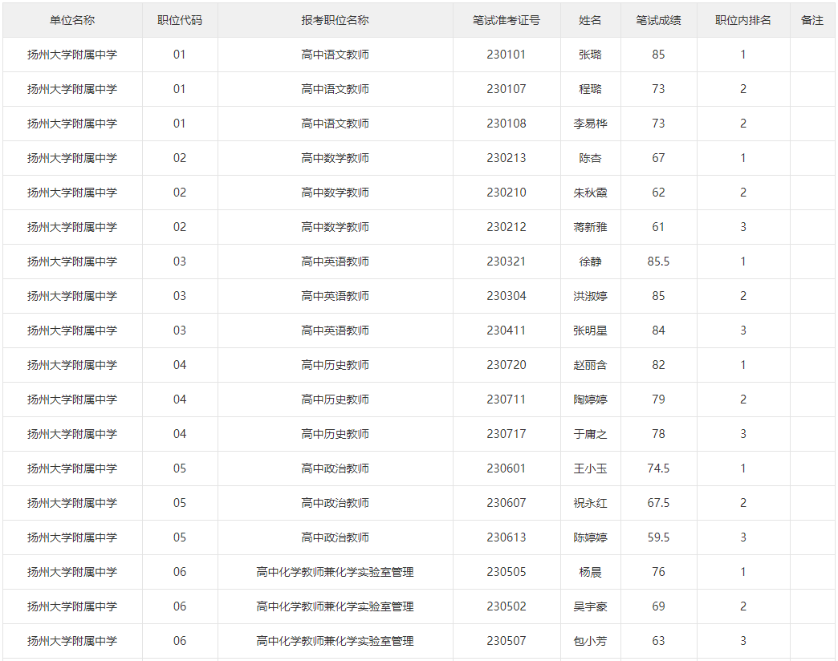Click score 84 in 张明星's row
Viewport: 838px width, 661px height.
click(x=658, y=330)
